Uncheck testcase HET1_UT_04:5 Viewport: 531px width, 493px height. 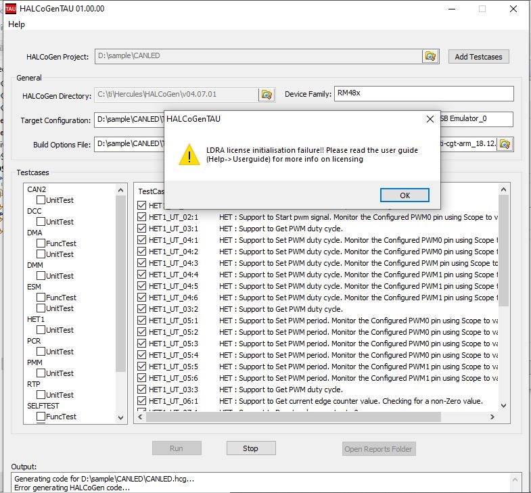(142, 286)
